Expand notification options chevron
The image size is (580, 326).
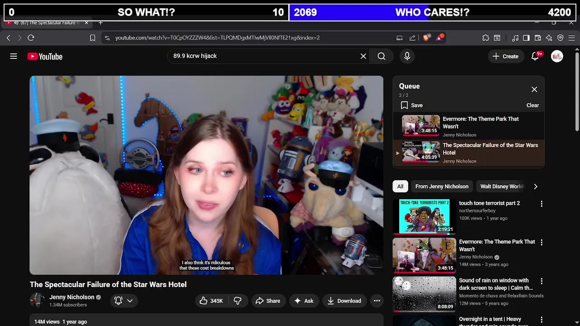130,301
